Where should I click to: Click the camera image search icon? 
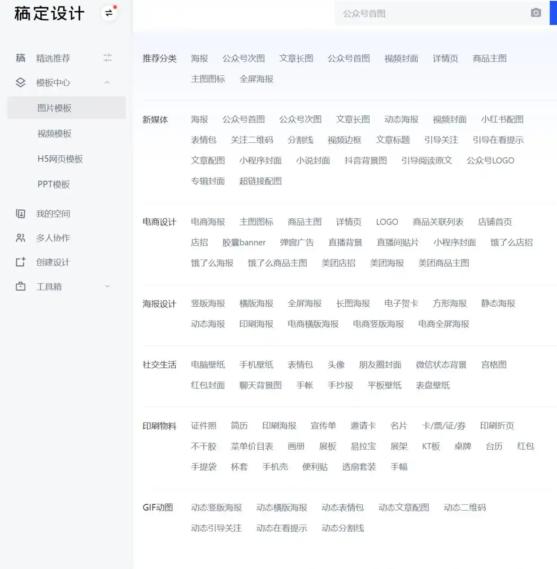pos(535,13)
